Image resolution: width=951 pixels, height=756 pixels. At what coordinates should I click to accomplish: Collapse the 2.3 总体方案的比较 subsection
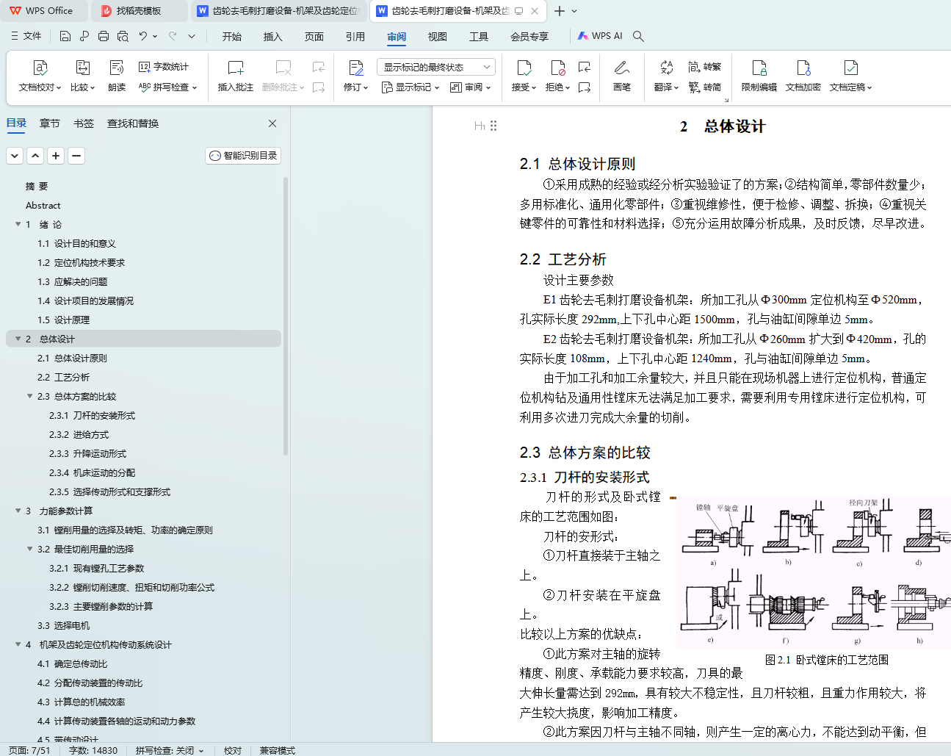point(30,397)
